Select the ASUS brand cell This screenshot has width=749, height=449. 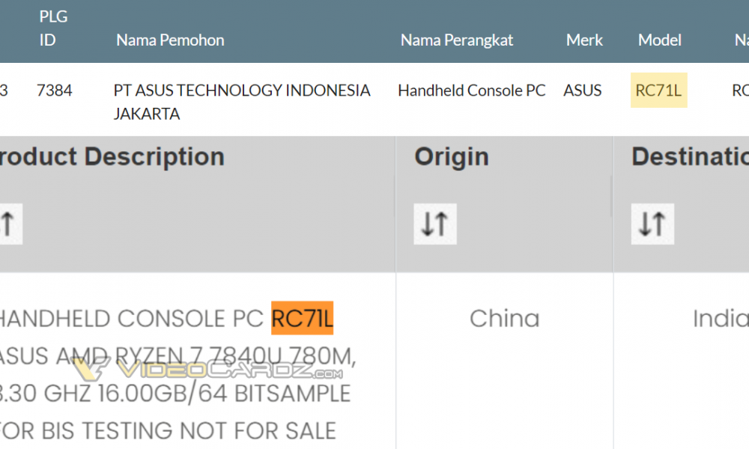(x=582, y=91)
